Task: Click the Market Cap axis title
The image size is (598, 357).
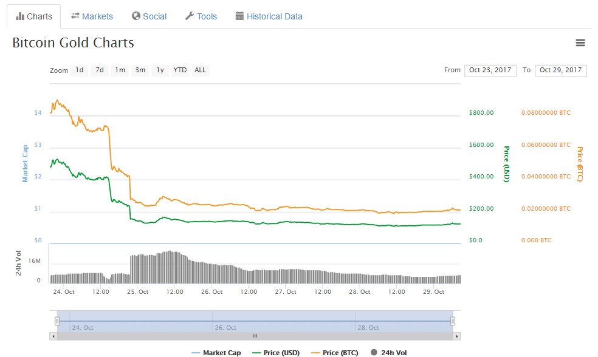Action: click(25, 164)
